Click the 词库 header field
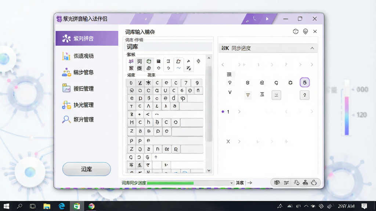Screen dimensions: 376x211 point(168,47)
